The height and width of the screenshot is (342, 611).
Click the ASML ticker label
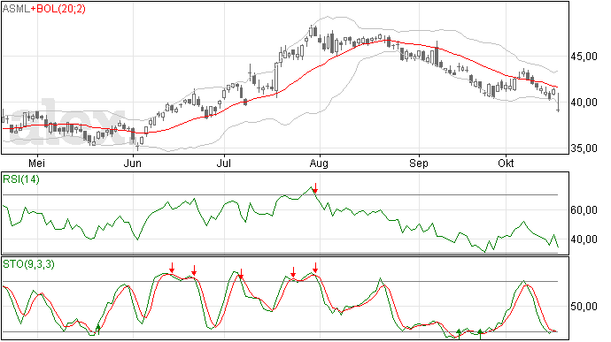(x=16, y=9)
